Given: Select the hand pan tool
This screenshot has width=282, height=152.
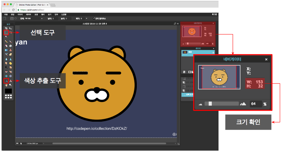Looking at the screenshot, I should point(6,84).
